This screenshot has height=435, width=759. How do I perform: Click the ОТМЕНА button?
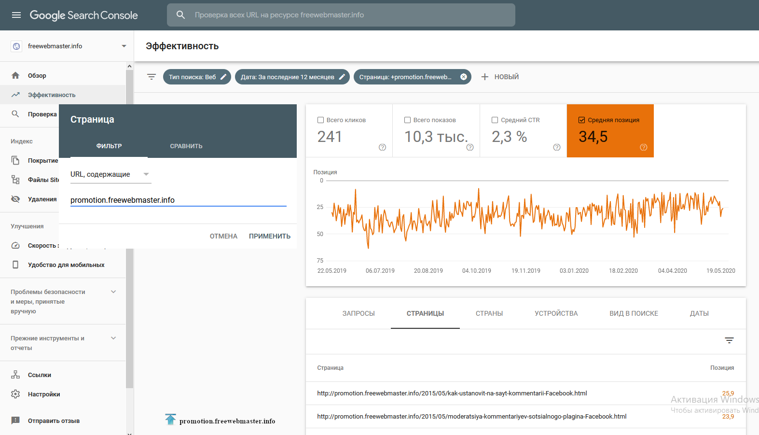(x=223, y=236)
